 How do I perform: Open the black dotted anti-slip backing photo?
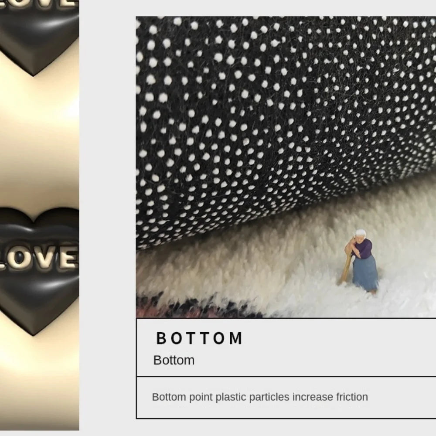[x=286, y=167]
